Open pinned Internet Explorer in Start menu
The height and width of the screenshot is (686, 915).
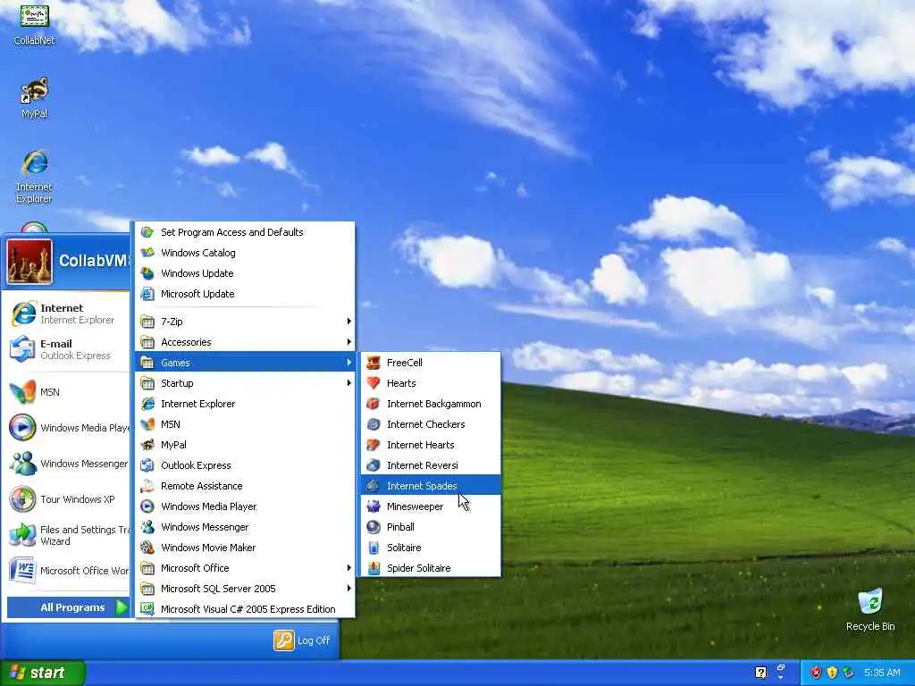(x=66, y=314)
